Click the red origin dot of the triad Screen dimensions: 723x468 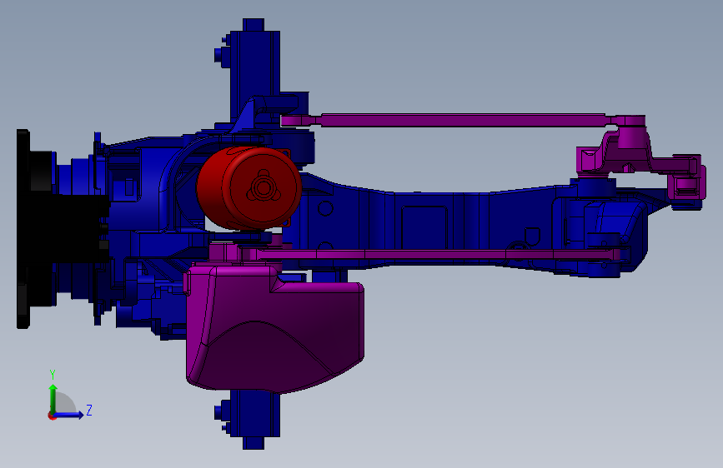[x=51, y=416]
